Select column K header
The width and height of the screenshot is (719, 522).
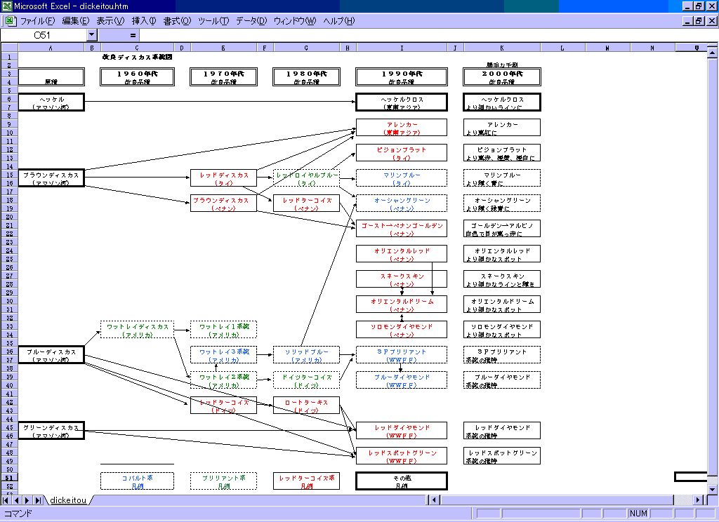tap(502, 48)
